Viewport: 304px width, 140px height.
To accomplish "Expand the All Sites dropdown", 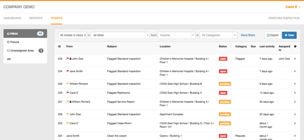I will click(121, 35).
